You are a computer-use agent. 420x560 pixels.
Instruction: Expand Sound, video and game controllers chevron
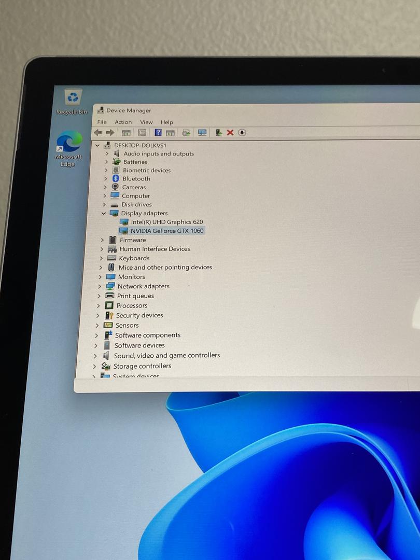(95, 356)
